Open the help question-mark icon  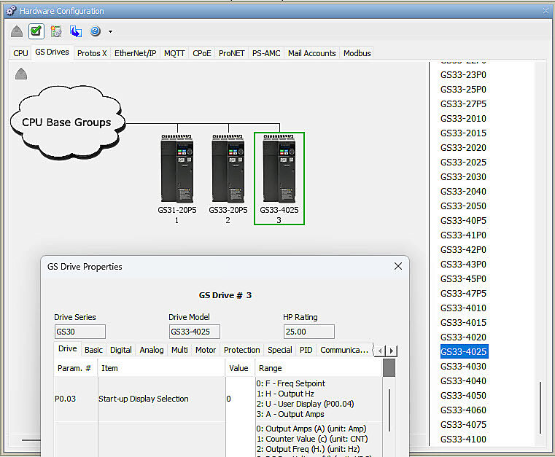tap(96, 31)
